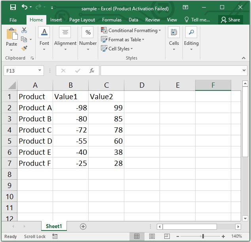This screenshot has width=251, height=242.
Task: Switch to Normal view in status bar
Action: tap(137, 236)
